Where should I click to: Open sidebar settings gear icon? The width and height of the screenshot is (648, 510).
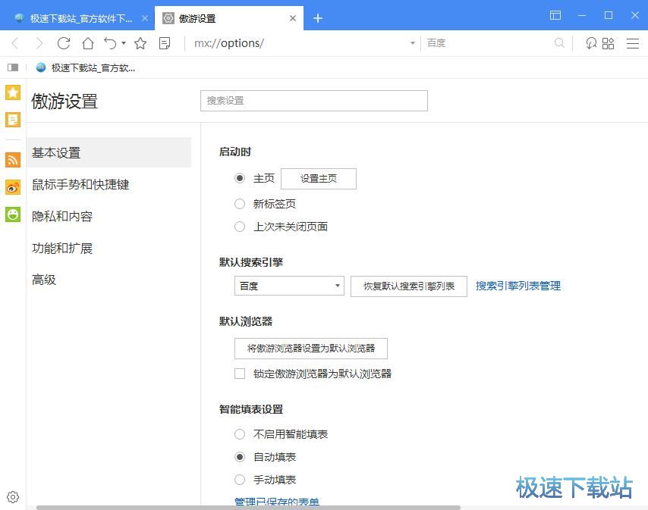tap(13, 497)
